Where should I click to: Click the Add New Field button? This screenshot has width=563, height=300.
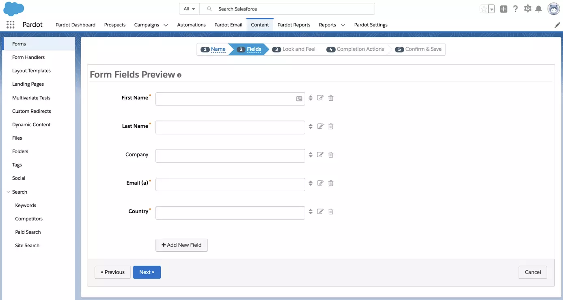click(181, 245)
